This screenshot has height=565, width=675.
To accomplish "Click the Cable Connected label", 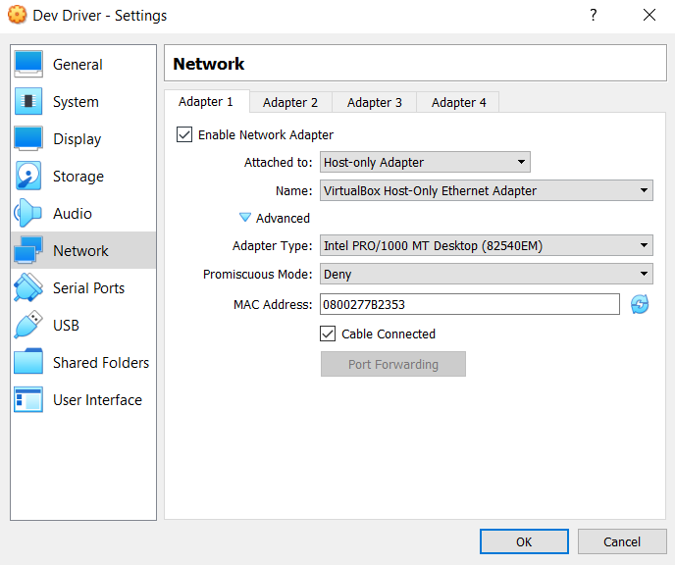I will [389, 334].
